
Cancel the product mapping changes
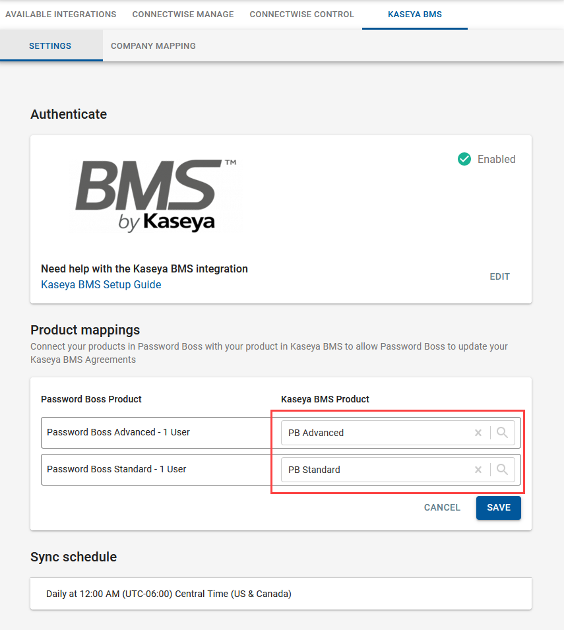coord(442,507)
